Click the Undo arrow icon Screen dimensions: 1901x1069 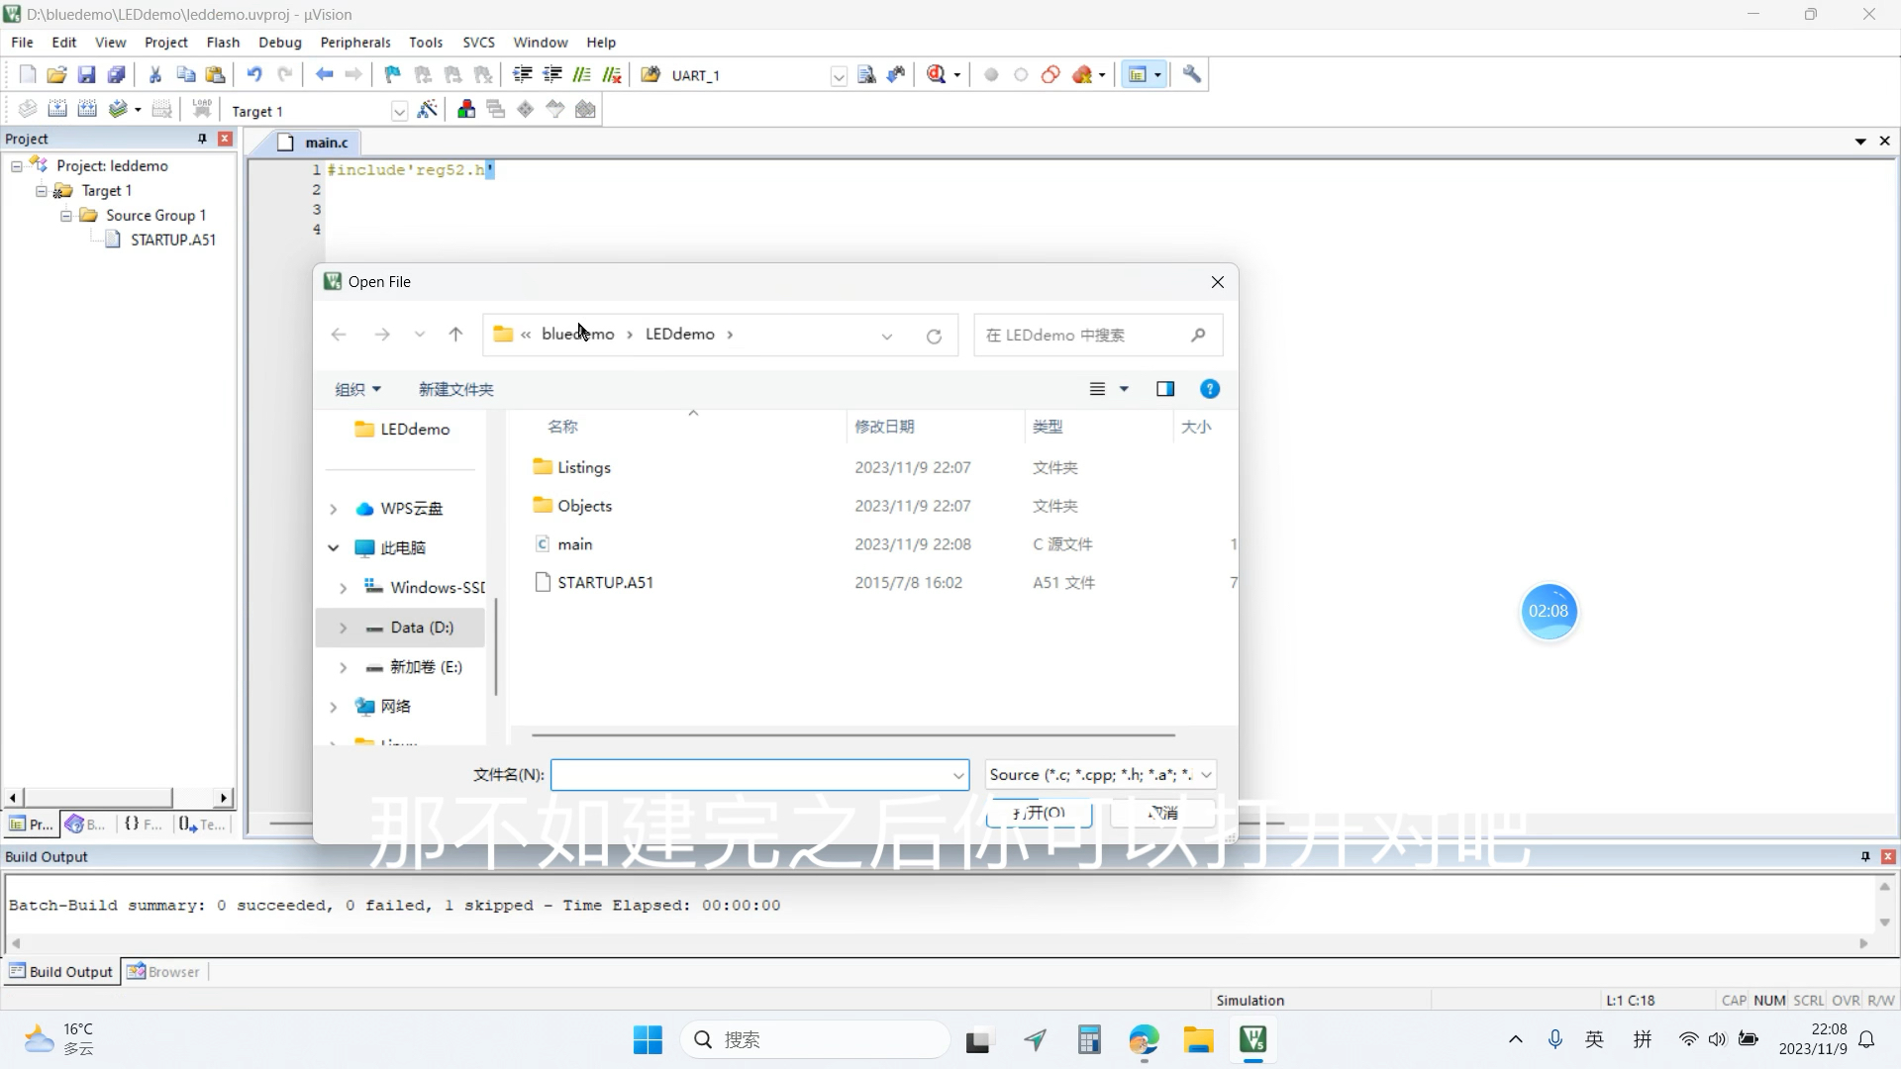(254, 75)
